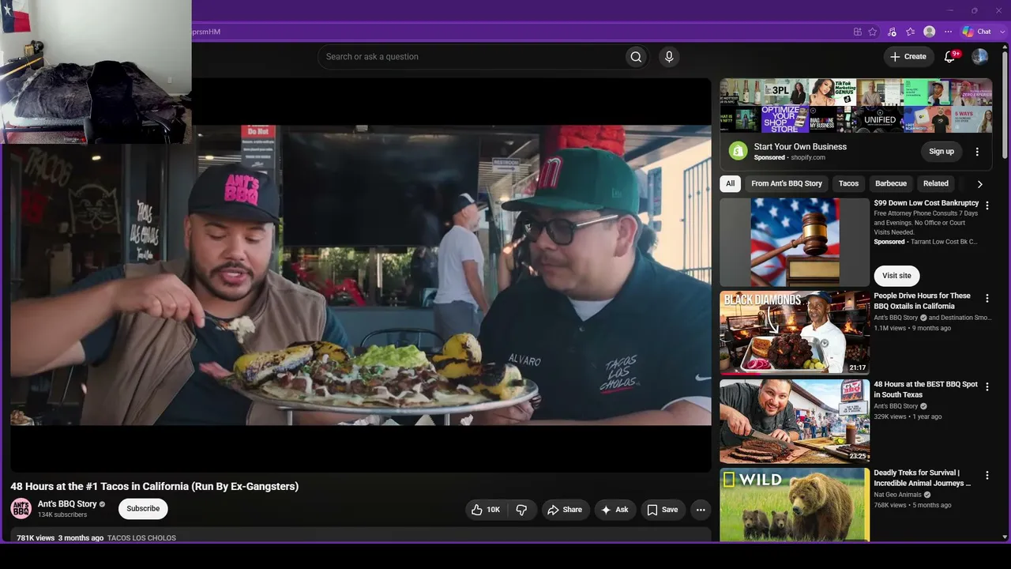This screenshot has height=569, width=1011.
Task: Click the 48 Hours at #1 Tacos title
Action: (155, 487)
